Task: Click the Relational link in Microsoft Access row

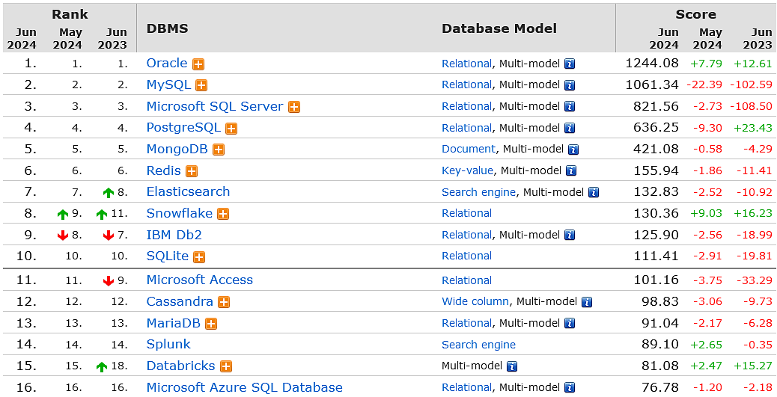Action: coord(467,280)
